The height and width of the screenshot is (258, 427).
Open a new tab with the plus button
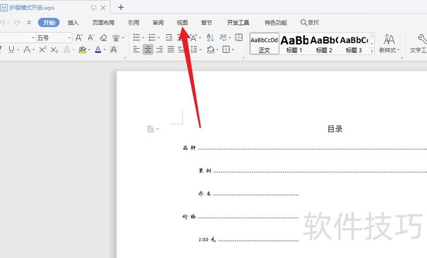click(x=121, y=7)
